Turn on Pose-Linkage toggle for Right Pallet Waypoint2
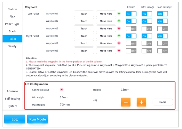Image resolution: width=182 pixels, height=129 pixels. pos(162,44)
